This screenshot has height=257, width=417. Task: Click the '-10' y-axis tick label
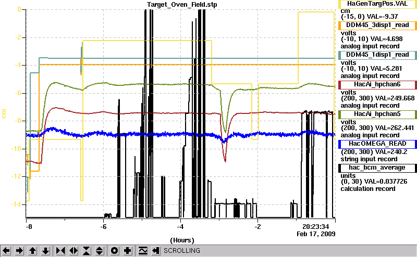pyautogui.click(x=16, y=149)
